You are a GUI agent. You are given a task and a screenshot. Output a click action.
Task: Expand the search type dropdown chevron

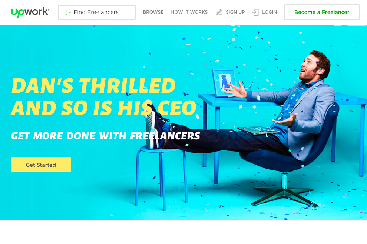[x=70, y=12]
